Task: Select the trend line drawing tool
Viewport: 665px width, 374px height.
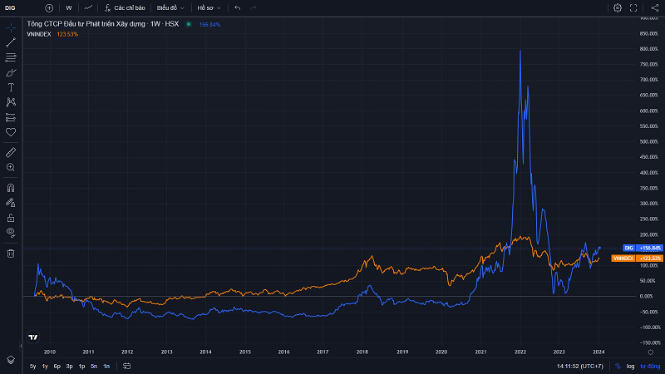Action: point(11,42)
